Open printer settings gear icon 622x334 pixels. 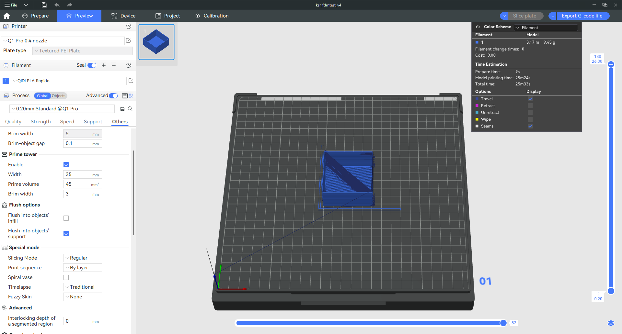coord(129,26)
